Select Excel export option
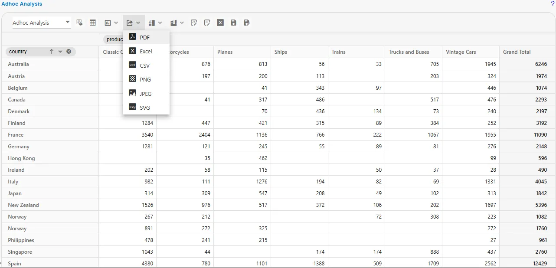Viewport: 556px width, 268px height. coord(146,51)
